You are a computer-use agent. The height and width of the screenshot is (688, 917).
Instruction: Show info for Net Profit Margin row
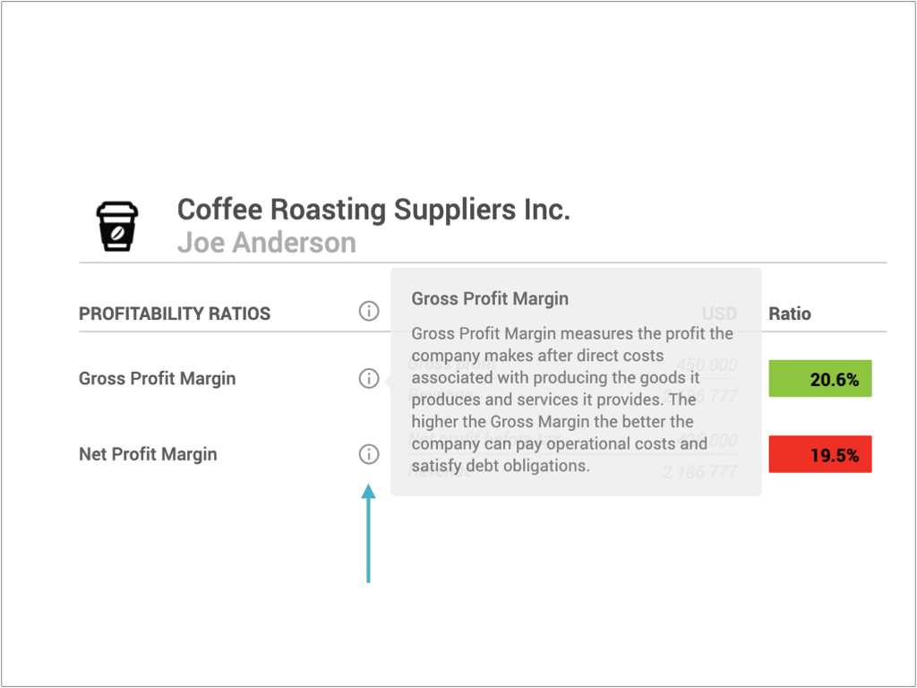[368, 454]
